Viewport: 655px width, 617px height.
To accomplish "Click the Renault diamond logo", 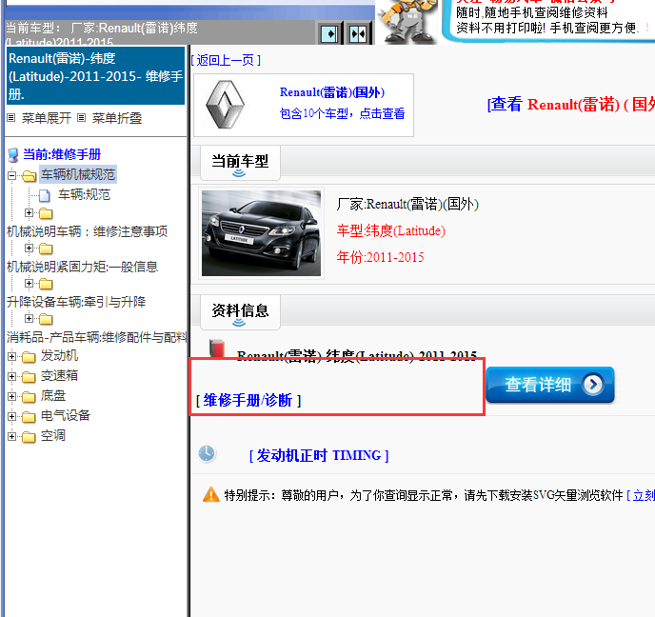I will click(225, 105).
